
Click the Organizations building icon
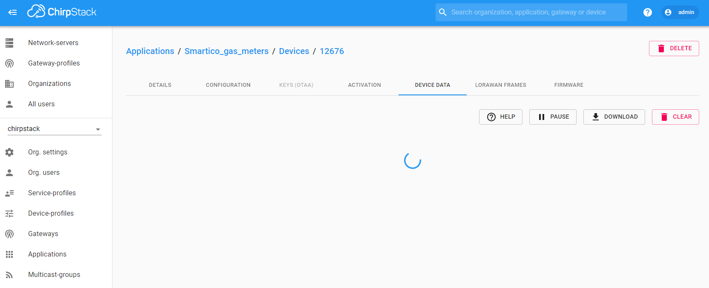click(9, 84)
